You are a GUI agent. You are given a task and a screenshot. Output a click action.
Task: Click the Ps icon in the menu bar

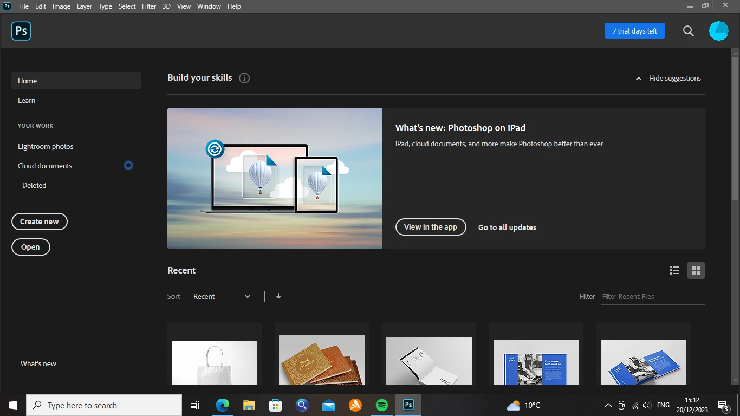(x=7, y=6)
